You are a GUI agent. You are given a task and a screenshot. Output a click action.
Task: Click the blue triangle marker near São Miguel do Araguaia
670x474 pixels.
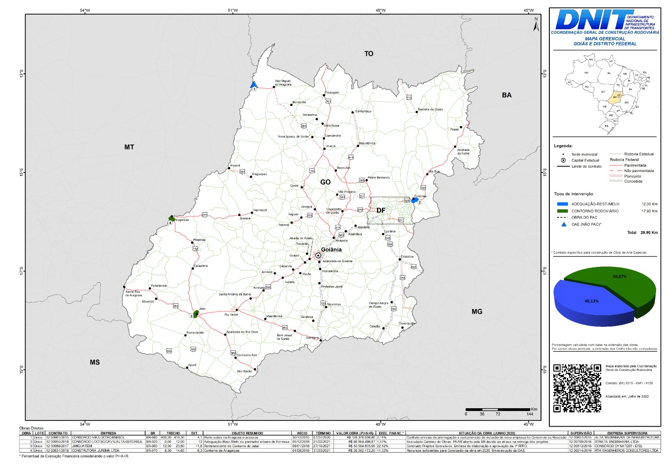click(x=253, y=85)
